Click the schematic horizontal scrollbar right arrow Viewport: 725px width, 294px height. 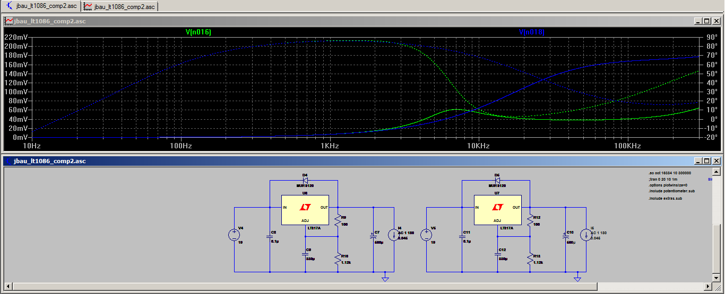707,286
